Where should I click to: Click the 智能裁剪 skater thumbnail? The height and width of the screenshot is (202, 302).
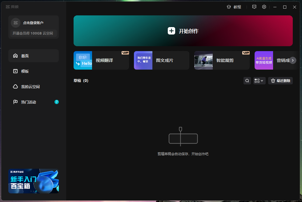203,60
